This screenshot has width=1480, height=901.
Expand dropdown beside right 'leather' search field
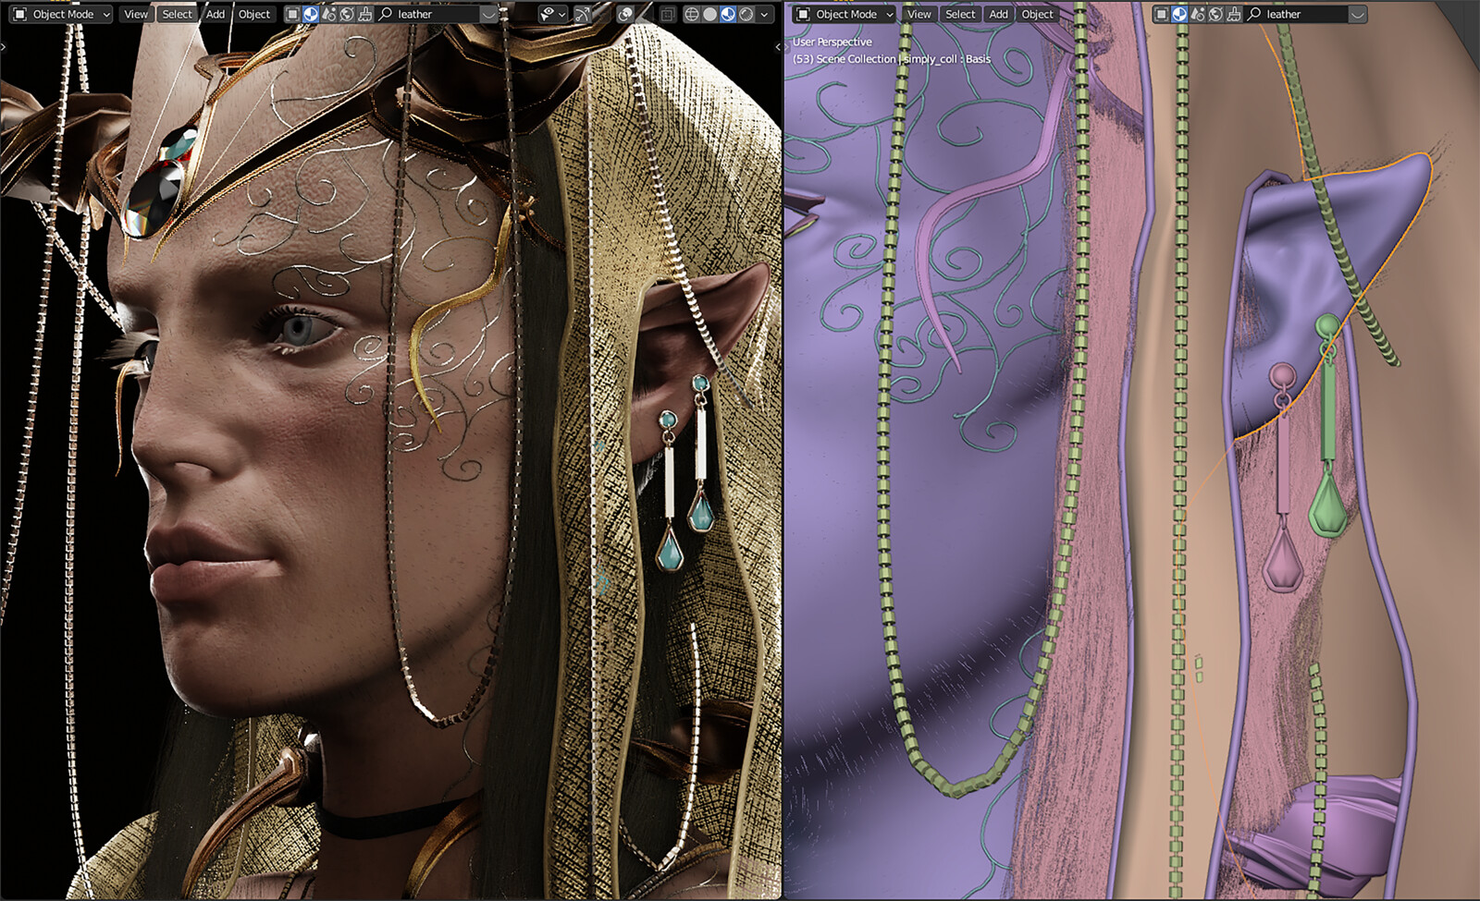[1358, 14]
